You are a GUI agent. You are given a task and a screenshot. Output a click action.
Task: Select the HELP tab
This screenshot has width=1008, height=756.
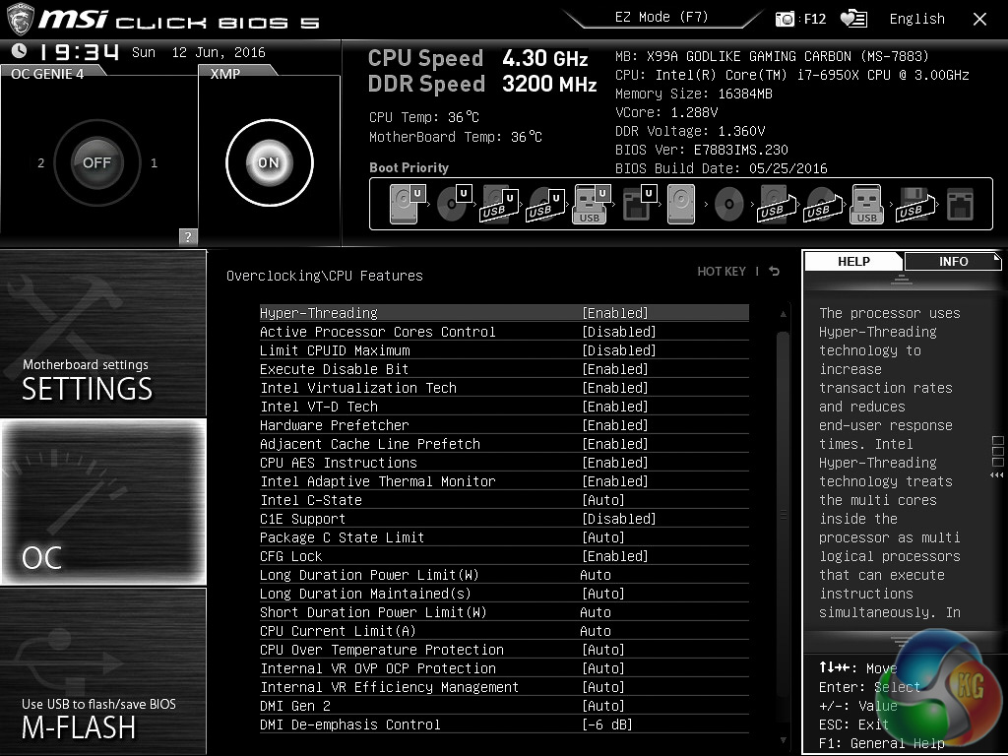pos(853,261)
